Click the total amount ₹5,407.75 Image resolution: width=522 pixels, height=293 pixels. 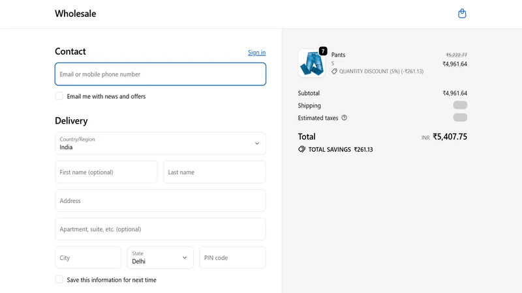tap(450, 137)
